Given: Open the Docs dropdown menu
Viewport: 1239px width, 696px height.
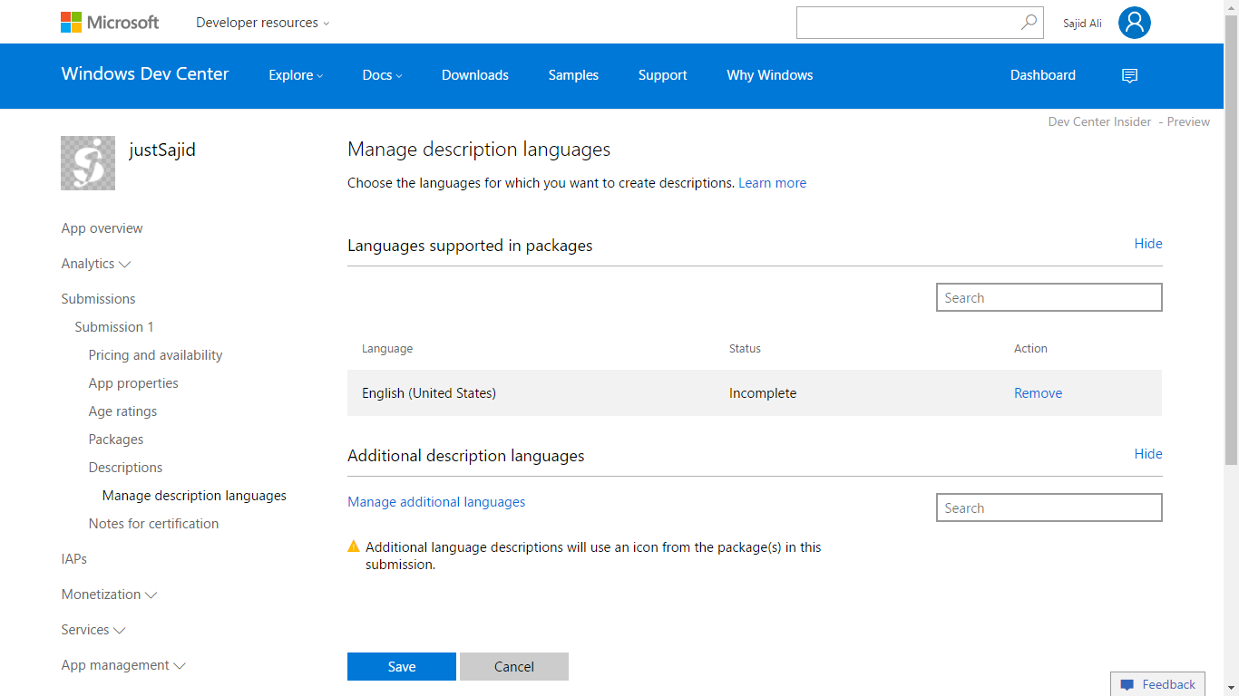Looking at the screenshot, I should point(382,75).
